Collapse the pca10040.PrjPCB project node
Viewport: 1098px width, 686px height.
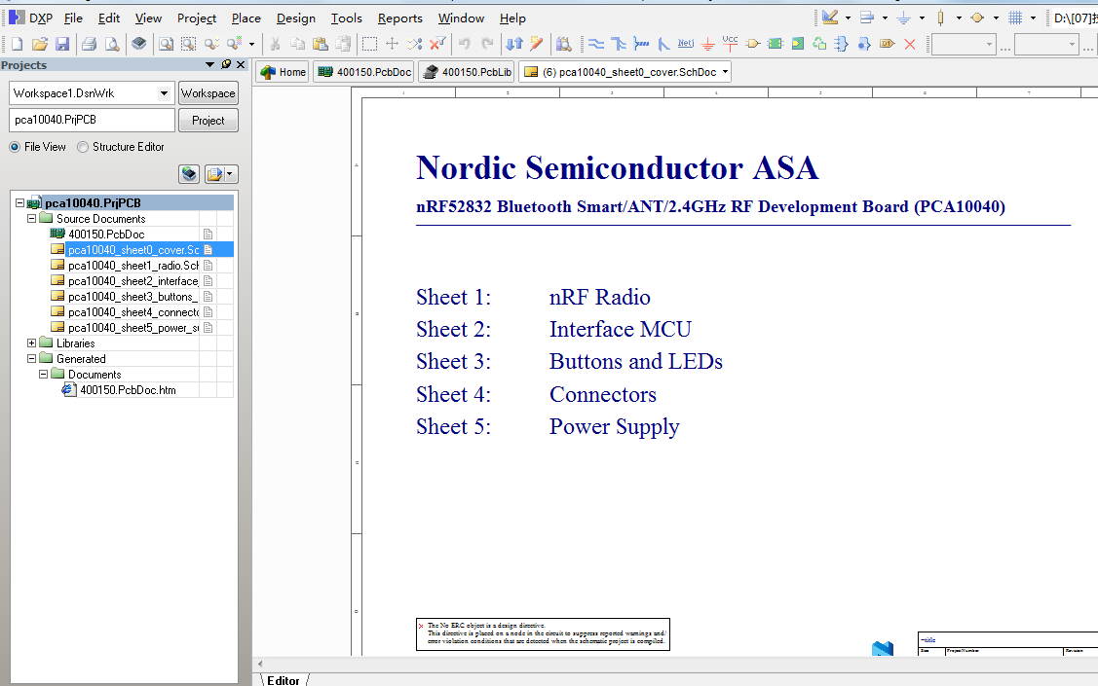point(19,202)
